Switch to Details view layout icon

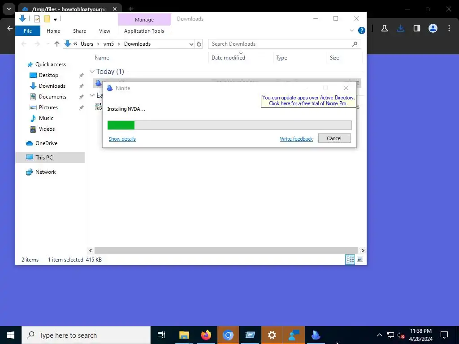point(350,259)
